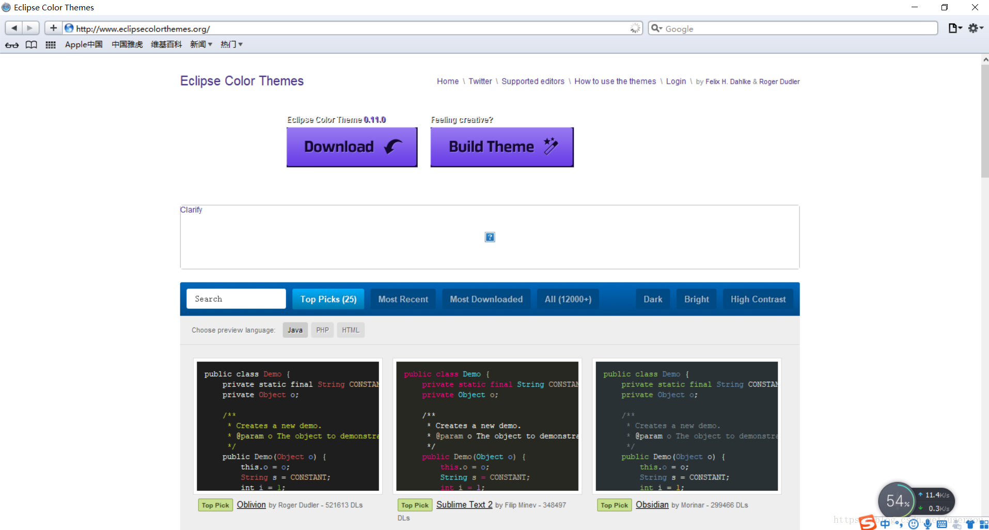Open the Sogou soft keyboard icon
The image size is (989, 530).
(941, 524)
